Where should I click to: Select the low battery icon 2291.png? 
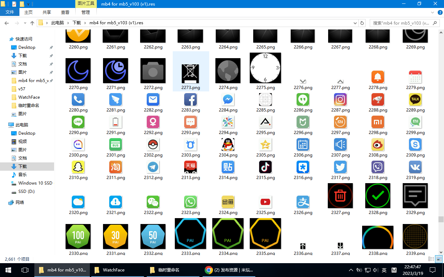coord(116,122)
